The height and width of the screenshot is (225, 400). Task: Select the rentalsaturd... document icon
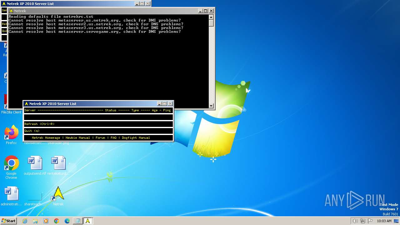(58, 166)
